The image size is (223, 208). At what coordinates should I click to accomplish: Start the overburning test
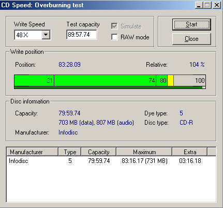point(191,24)
